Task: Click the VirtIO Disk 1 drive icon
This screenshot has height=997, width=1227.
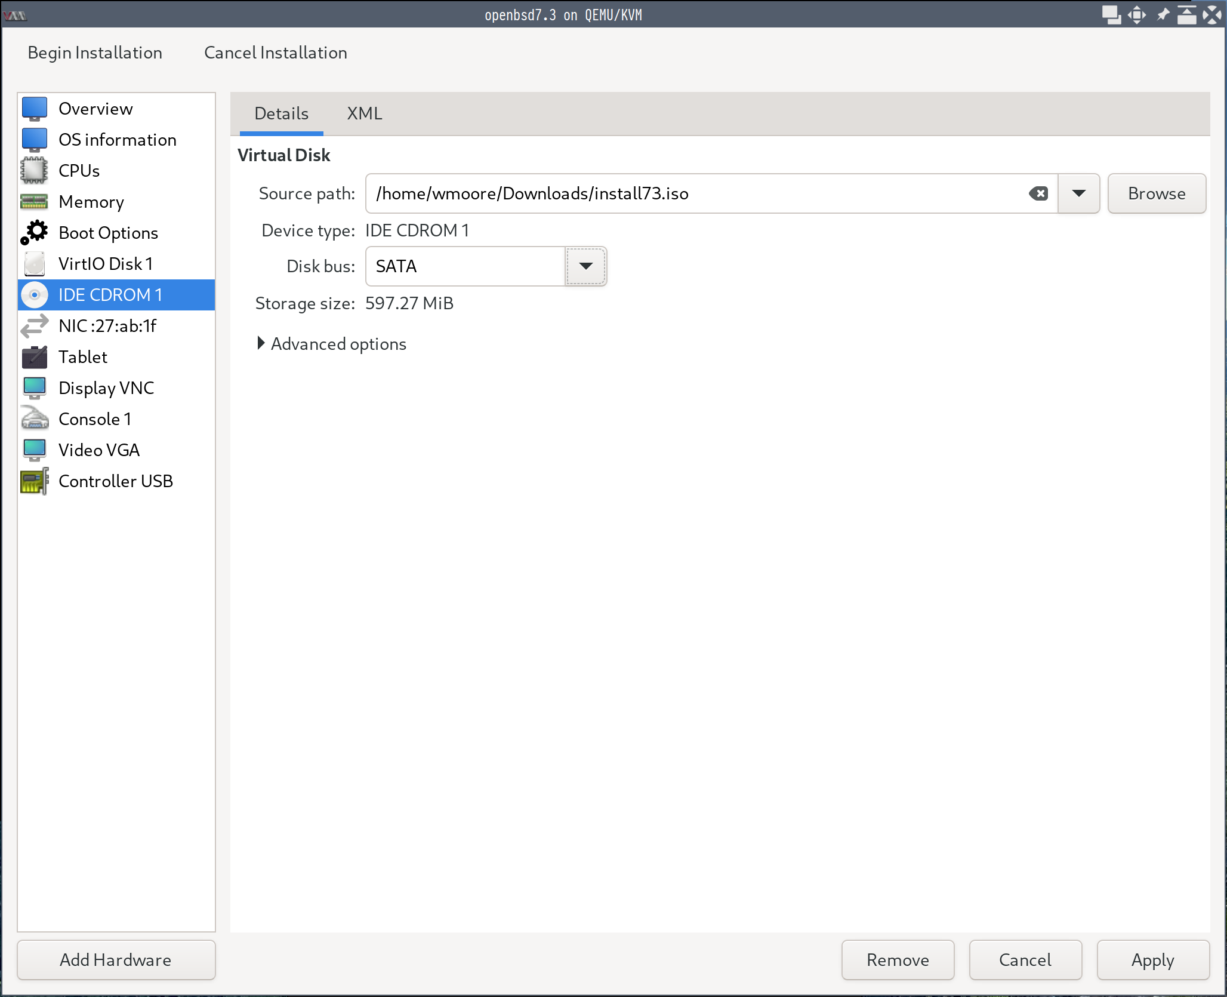Action: coord(35,264)
